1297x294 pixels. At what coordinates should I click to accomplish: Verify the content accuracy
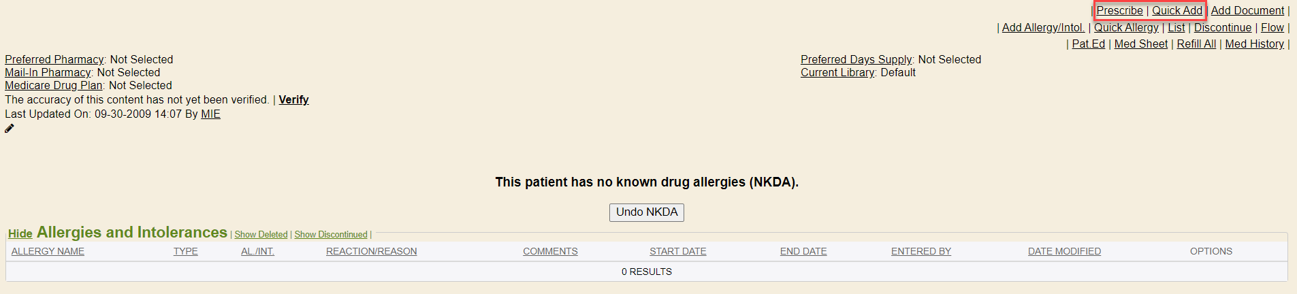coord(293,100)
